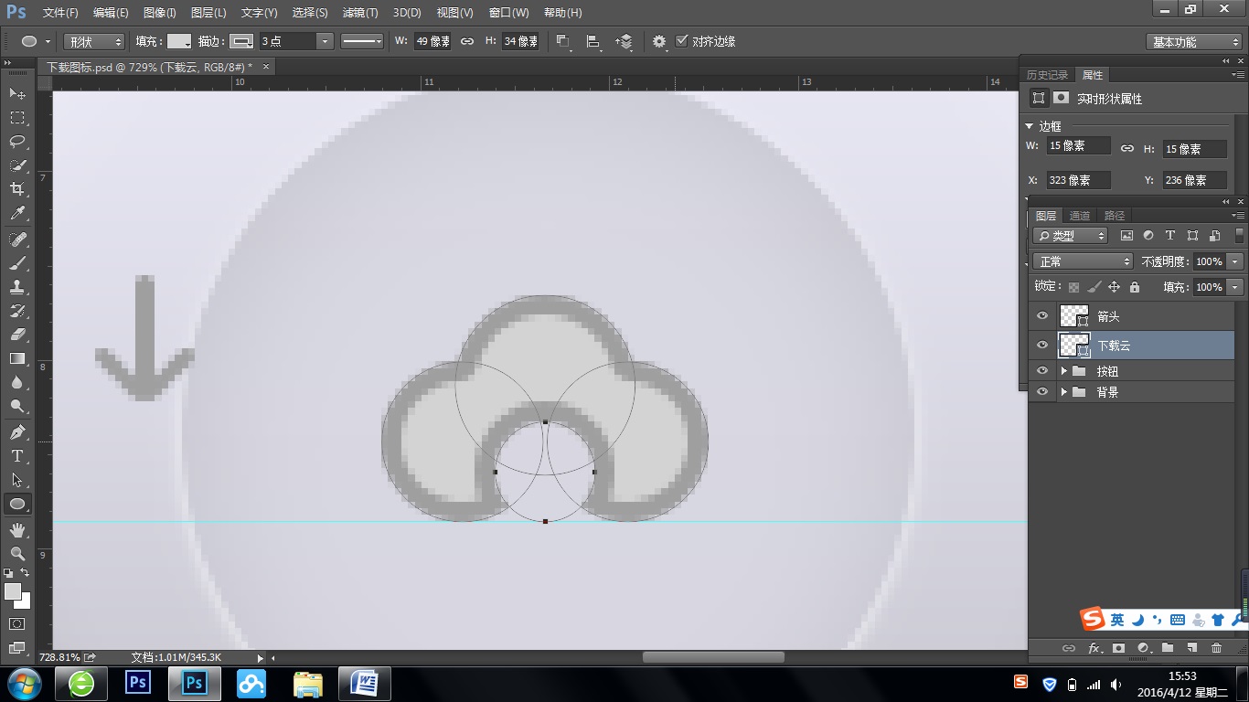Select the Dodge tool
Screen dimensions: 1249x702
coord(17,406)
